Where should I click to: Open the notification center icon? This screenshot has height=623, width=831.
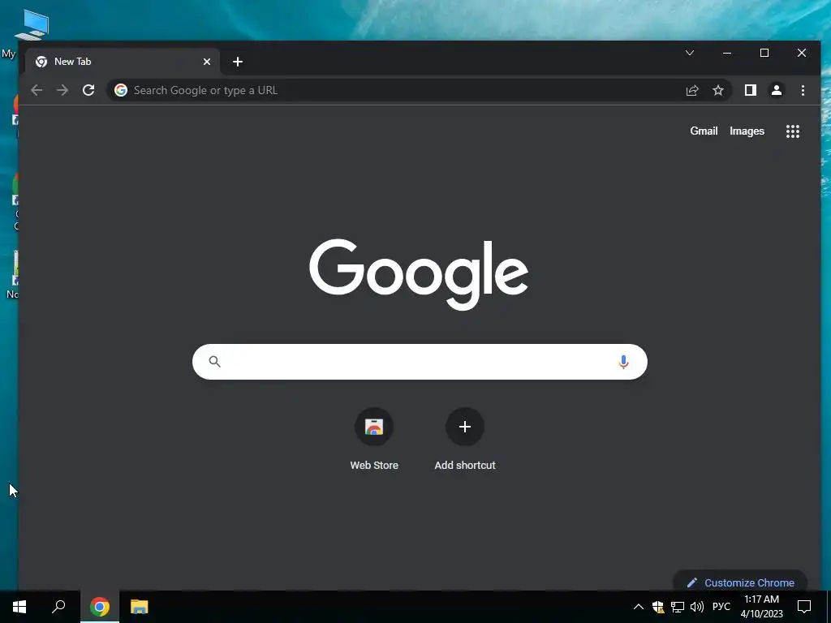(x=804, y=607)
